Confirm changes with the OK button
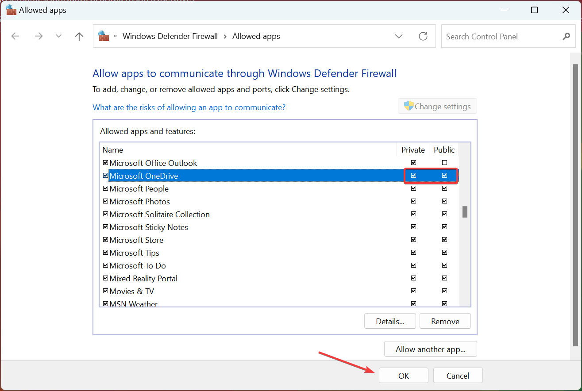Screen dimensions: 582x391 pyautogui.click(x=404, y=376)
